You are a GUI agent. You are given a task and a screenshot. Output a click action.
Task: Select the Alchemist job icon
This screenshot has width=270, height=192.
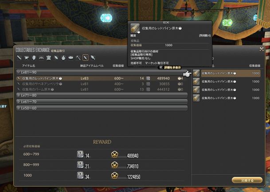tap(63, 58)
